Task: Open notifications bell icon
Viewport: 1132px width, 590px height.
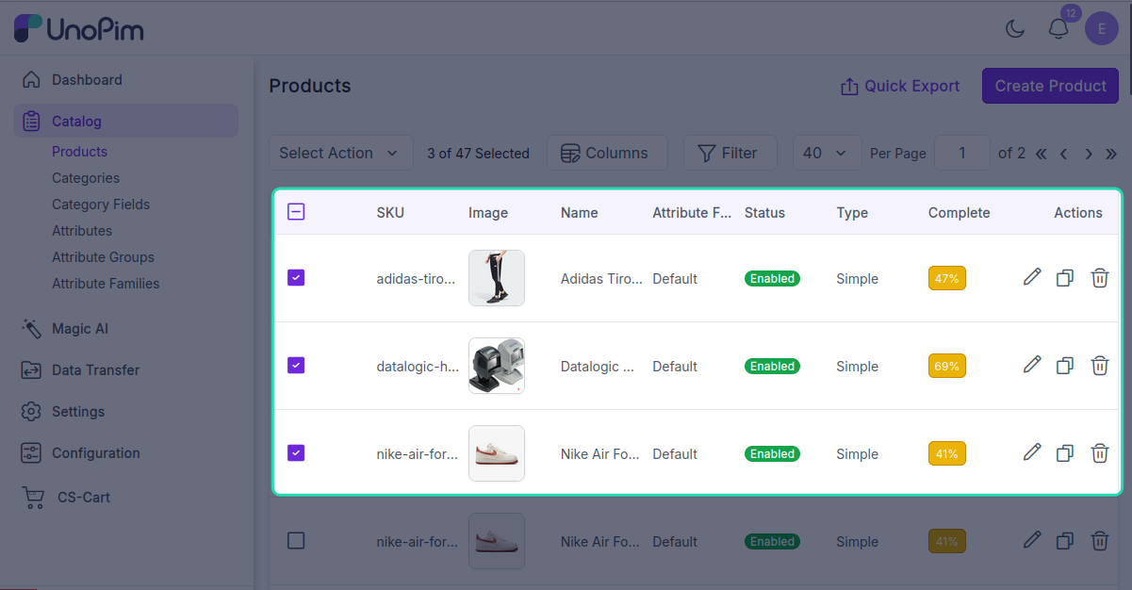Action: click(1058, 28)
